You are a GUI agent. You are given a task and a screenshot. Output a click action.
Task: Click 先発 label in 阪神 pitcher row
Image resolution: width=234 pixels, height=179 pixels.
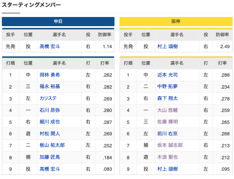[x=128, y=46]
